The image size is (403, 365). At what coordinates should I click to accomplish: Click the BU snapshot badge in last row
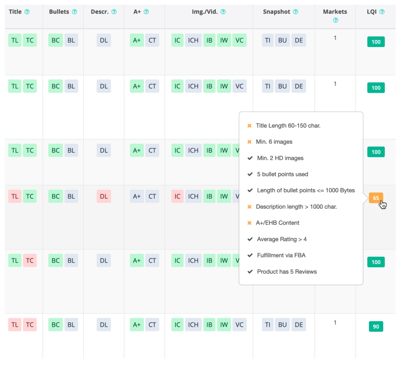(283, 324)
